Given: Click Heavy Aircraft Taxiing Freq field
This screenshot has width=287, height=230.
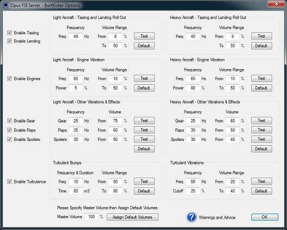Looking at the screenshot, I should point(193,37).
